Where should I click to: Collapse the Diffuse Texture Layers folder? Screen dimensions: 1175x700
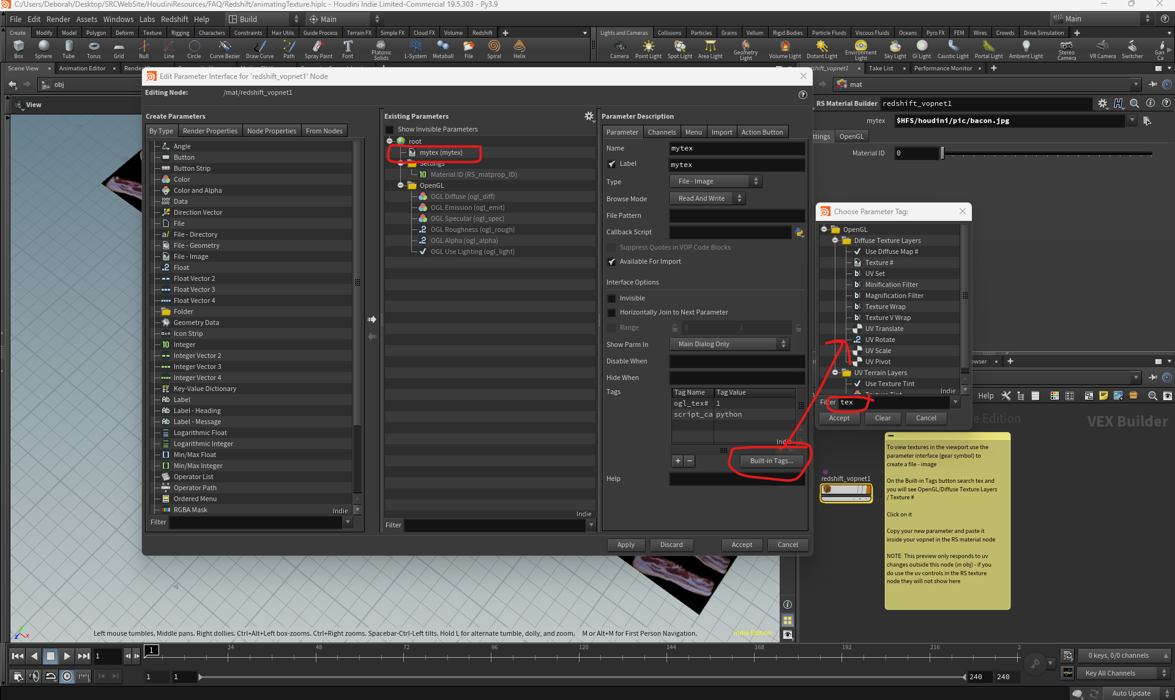(x=835, y=240)
